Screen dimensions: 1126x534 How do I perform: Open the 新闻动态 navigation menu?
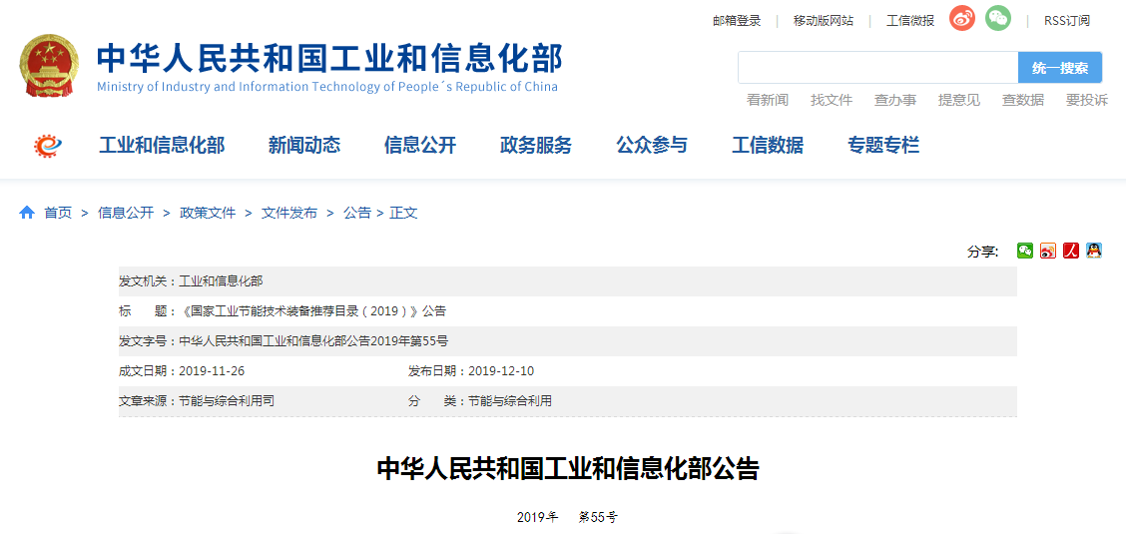pyautogui.click(x=304, y=146)
